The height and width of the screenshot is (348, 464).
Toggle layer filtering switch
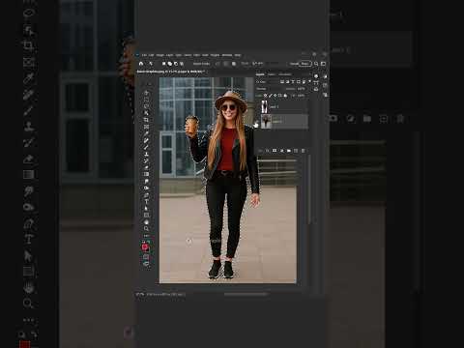309,81
